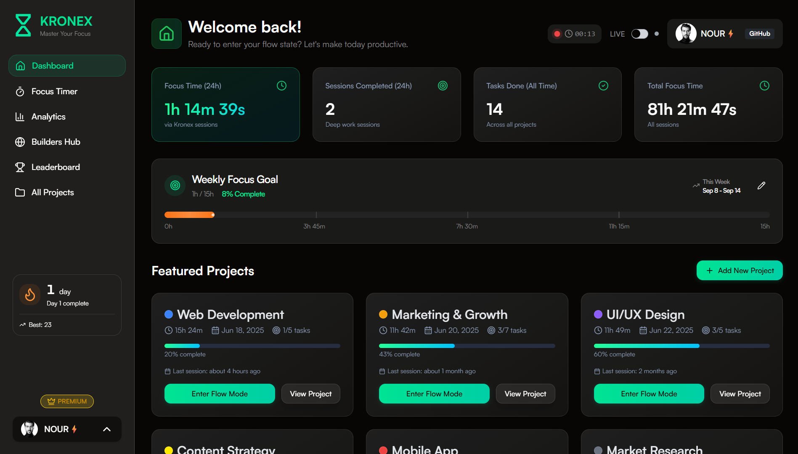Click the PREMIUM badge
This screenshot has width=798, height=454.
coord(67,401)
